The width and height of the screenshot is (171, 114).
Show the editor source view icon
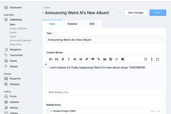[x=146, y=59]
